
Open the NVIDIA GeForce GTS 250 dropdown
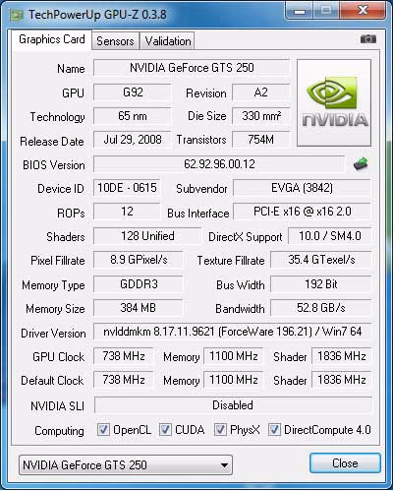click(126, 464)
